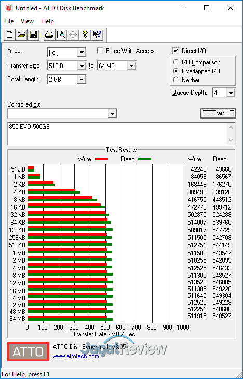Viewport: 243px width, 379px height.
Task: Click the four-arrow move toolbar icon
Action: click(x=73, y=34)
